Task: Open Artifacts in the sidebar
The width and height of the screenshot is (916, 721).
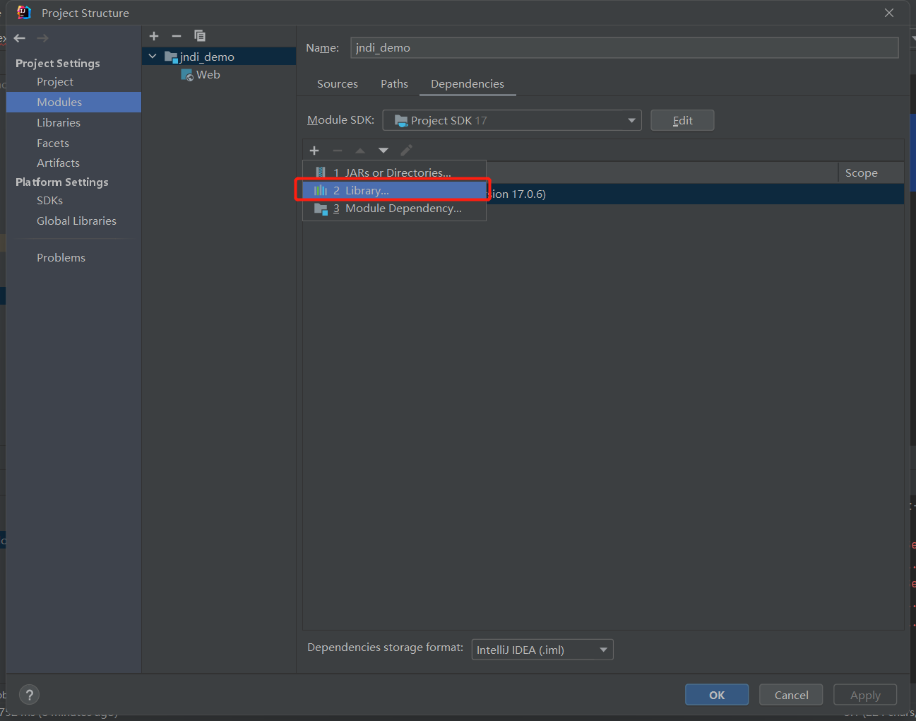Action: (58, 163)
